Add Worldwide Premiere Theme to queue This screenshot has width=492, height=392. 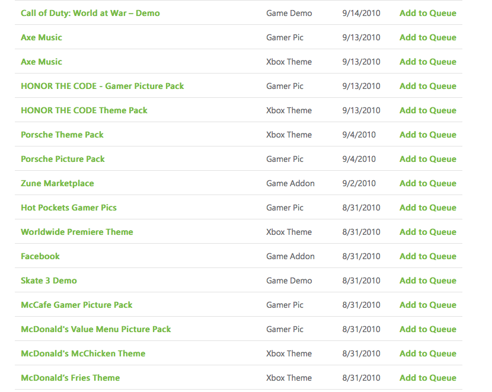click(x=427, y=232)
